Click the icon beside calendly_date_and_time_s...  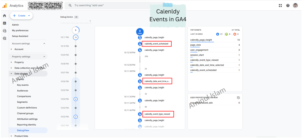point(140,82)
